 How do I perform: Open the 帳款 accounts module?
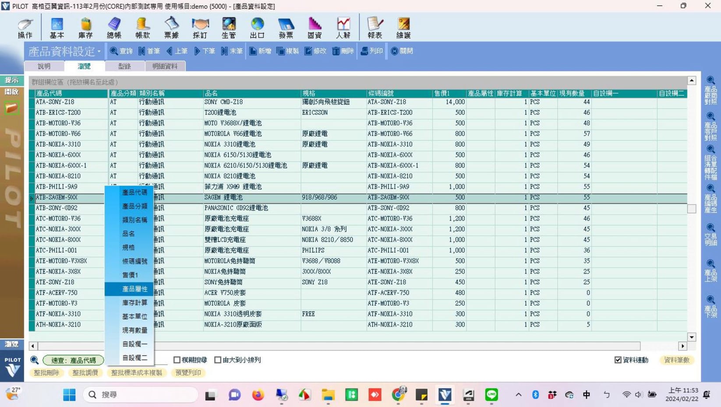tap(143, 28)
